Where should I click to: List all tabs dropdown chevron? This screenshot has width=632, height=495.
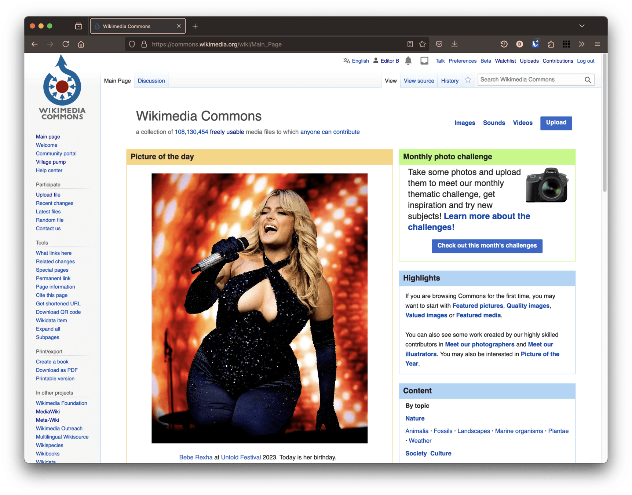(582, 26)
